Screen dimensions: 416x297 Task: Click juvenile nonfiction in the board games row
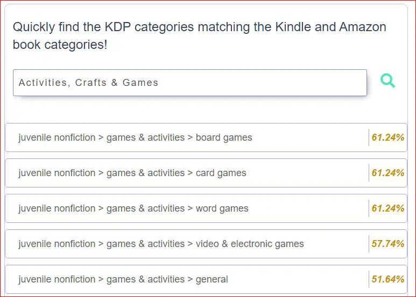57,137
